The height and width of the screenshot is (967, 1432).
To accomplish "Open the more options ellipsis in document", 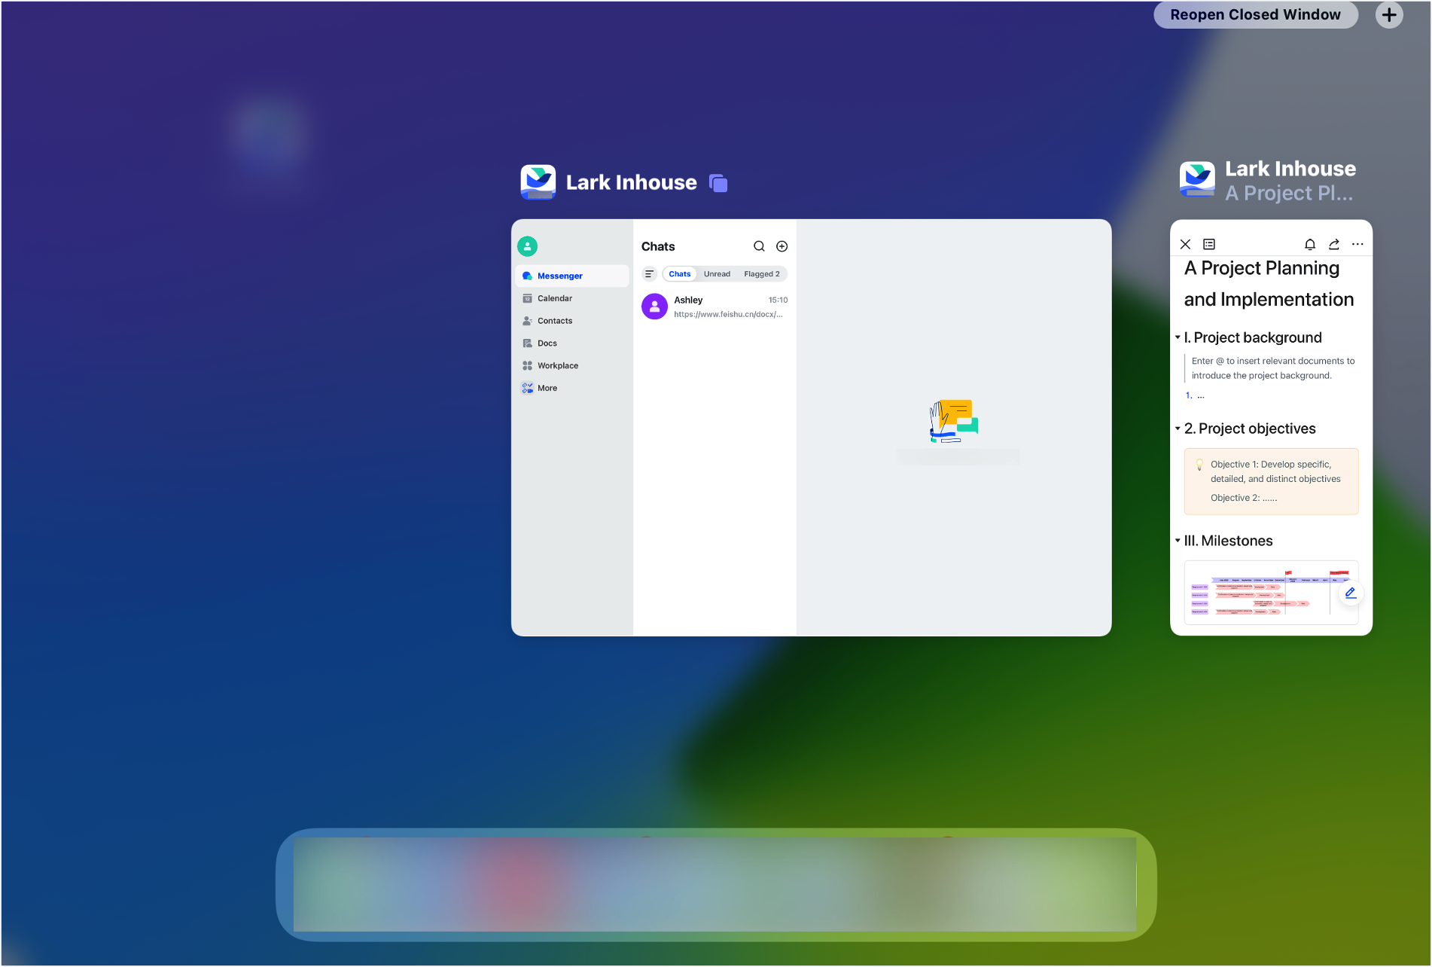I will (1357, 244).
